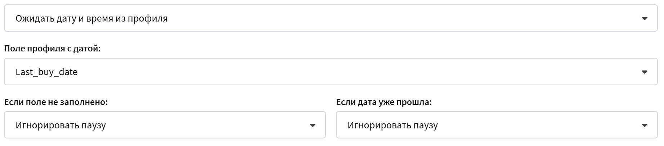Image resolution: width=664 pixels, height=146 pixels.
Task: Click "Игнорировать паузу" under "Если дата уже прошла"
Action: click(392, 126)
